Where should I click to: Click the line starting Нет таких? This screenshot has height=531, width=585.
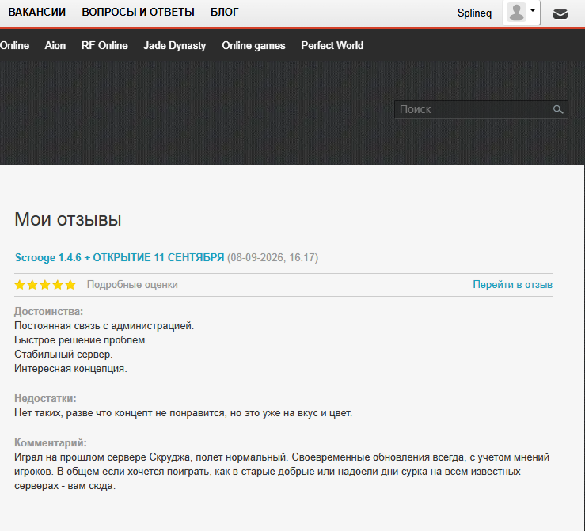(x=183, y=413)
